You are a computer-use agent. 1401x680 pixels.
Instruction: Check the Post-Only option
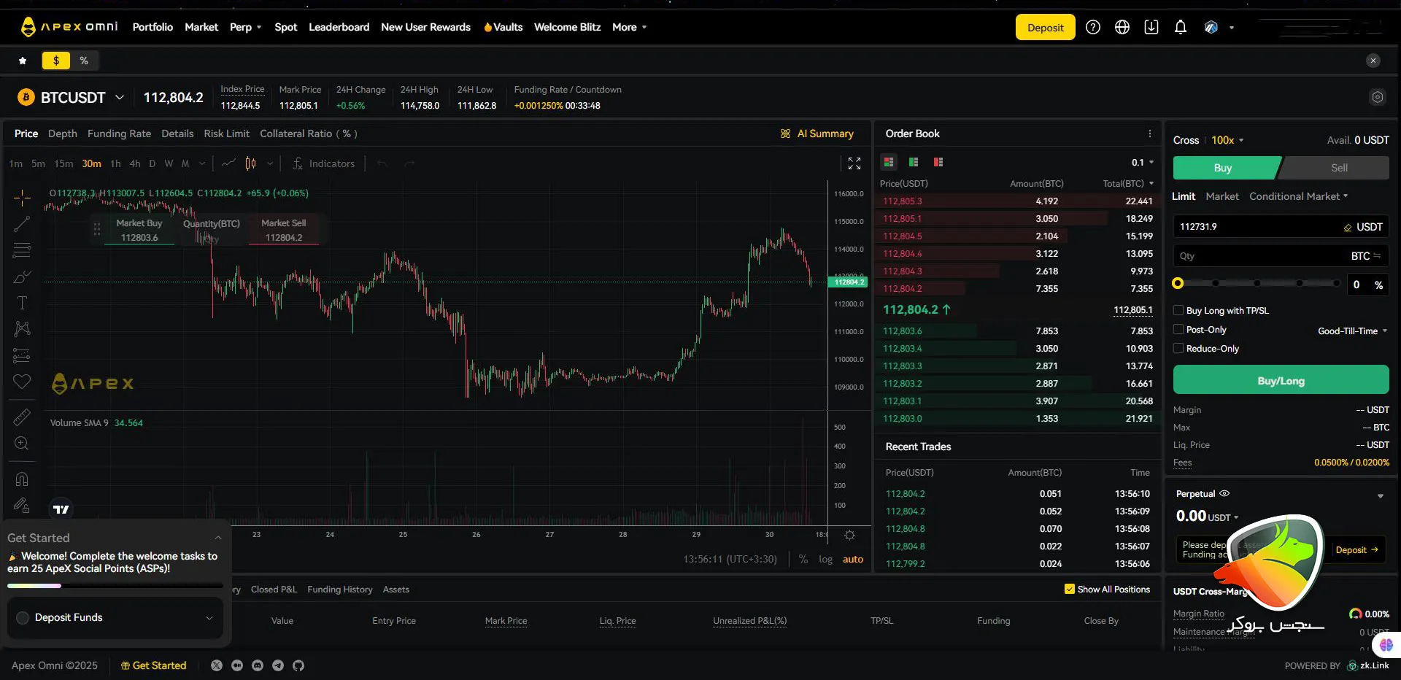point(1178,330)
